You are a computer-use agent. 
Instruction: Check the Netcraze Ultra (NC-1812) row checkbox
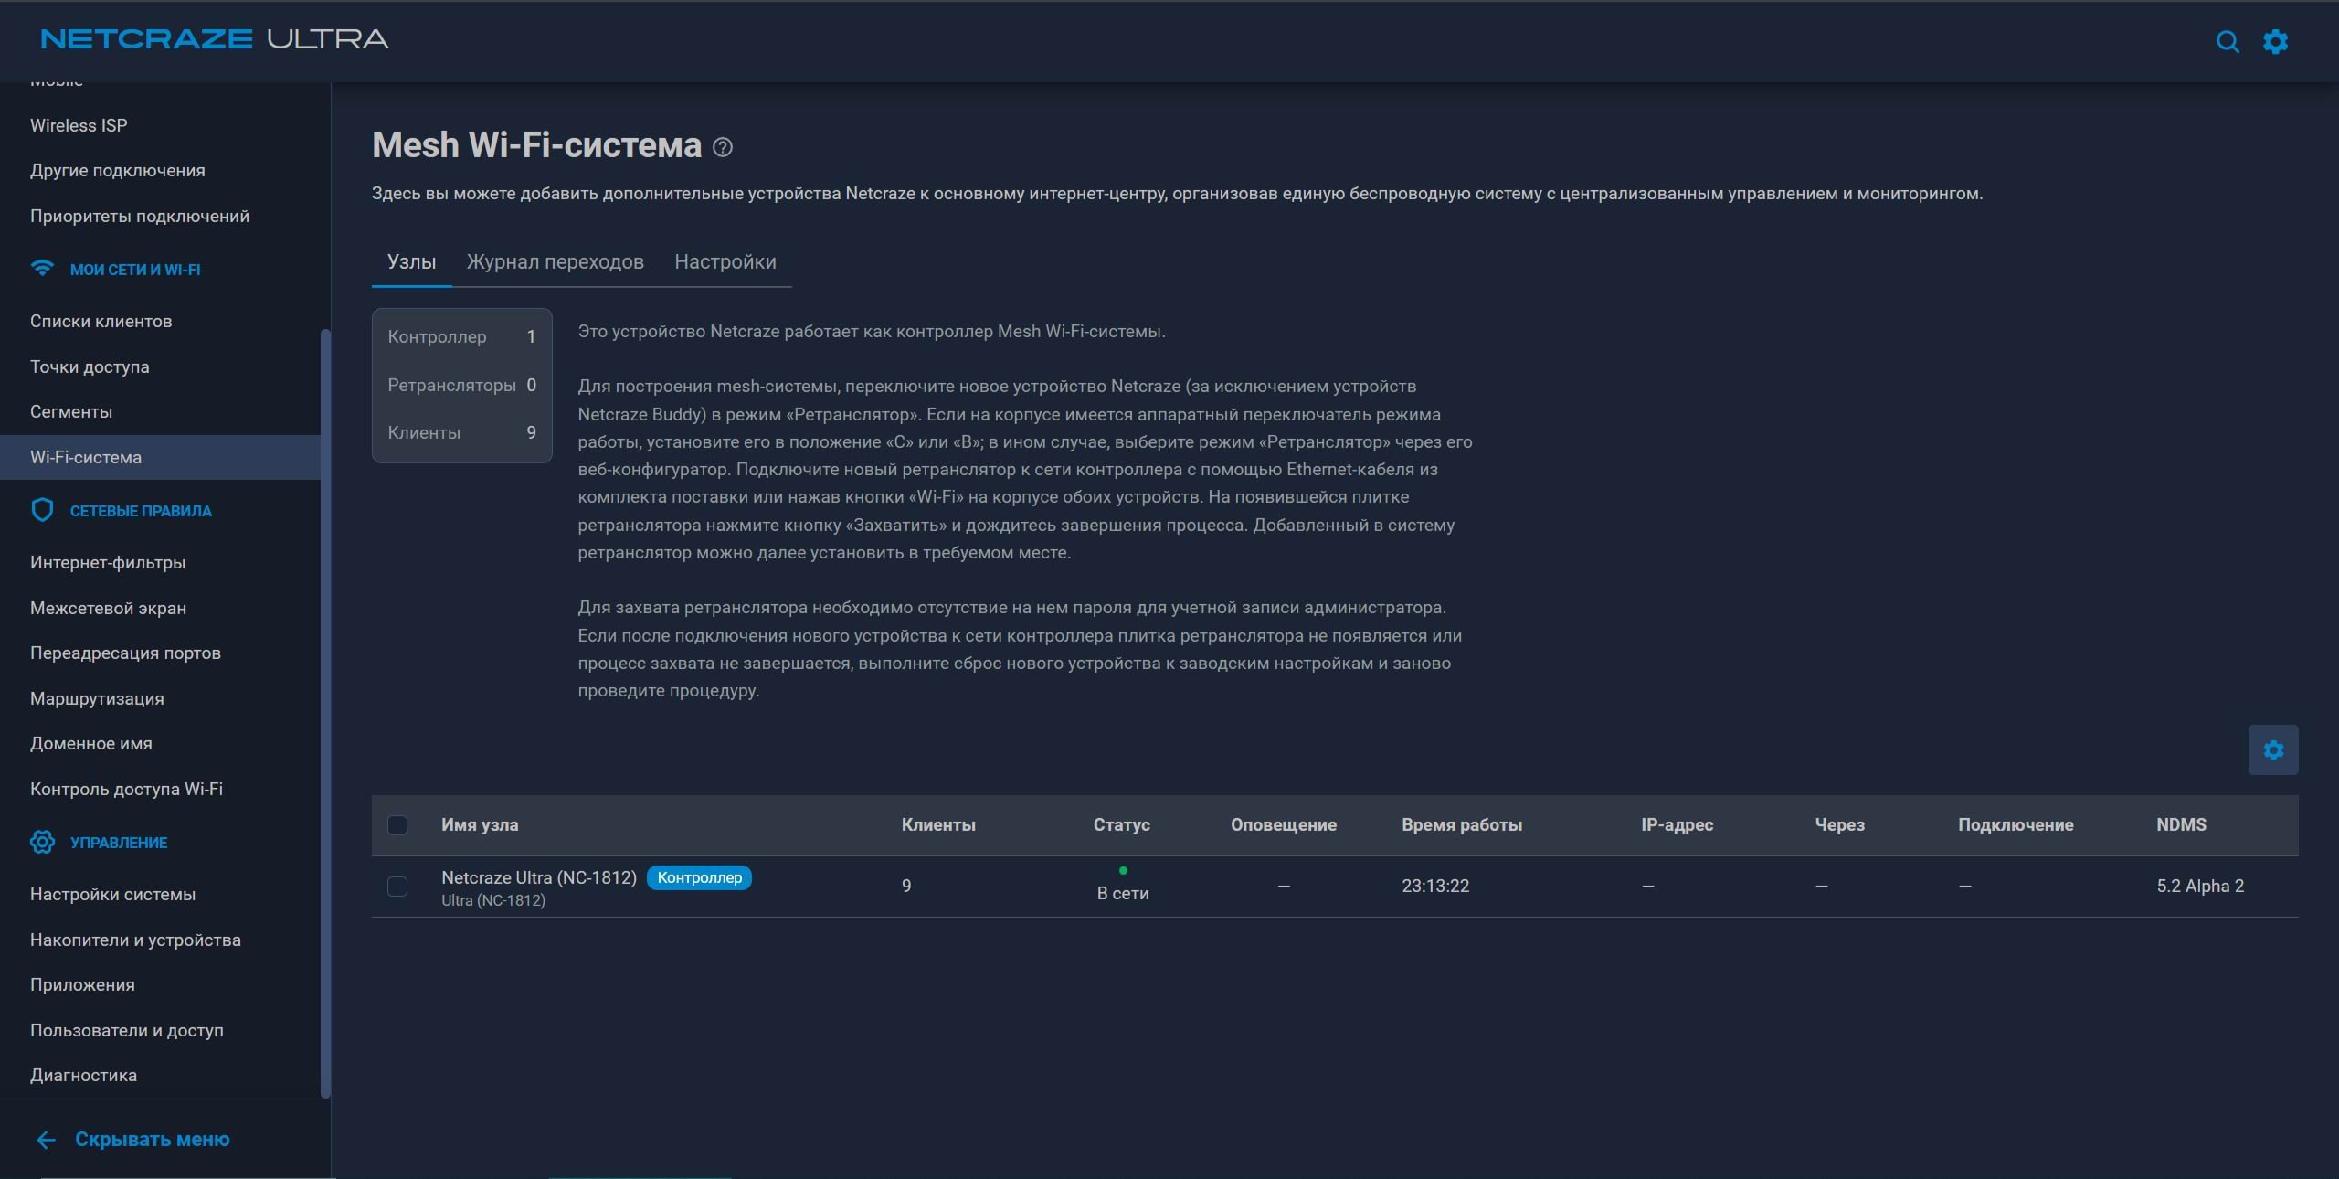click(397, 887)
